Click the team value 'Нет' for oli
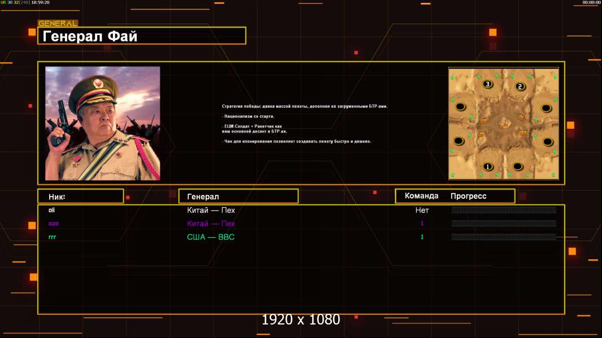The image size is (602, 338). pyautogui.click(x=422, y=210)
